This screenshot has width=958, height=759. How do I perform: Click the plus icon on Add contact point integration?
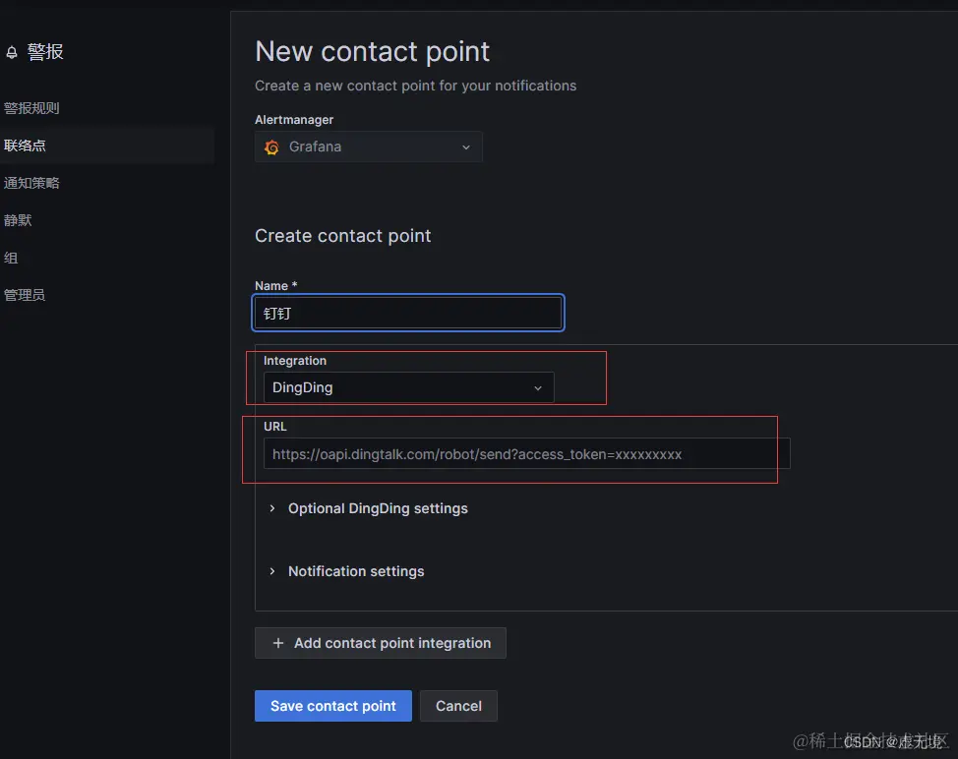coord(278,643)
